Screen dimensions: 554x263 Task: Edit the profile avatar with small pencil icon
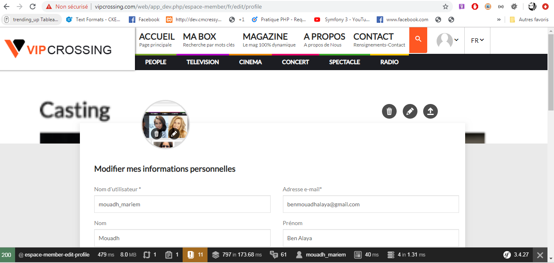click(174, 133)
